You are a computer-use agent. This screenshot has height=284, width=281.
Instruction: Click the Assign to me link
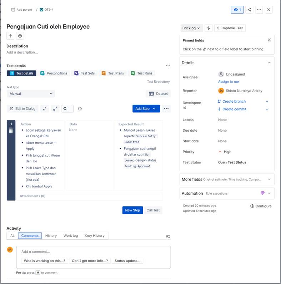pyautogui.click(x=229, y=82)
